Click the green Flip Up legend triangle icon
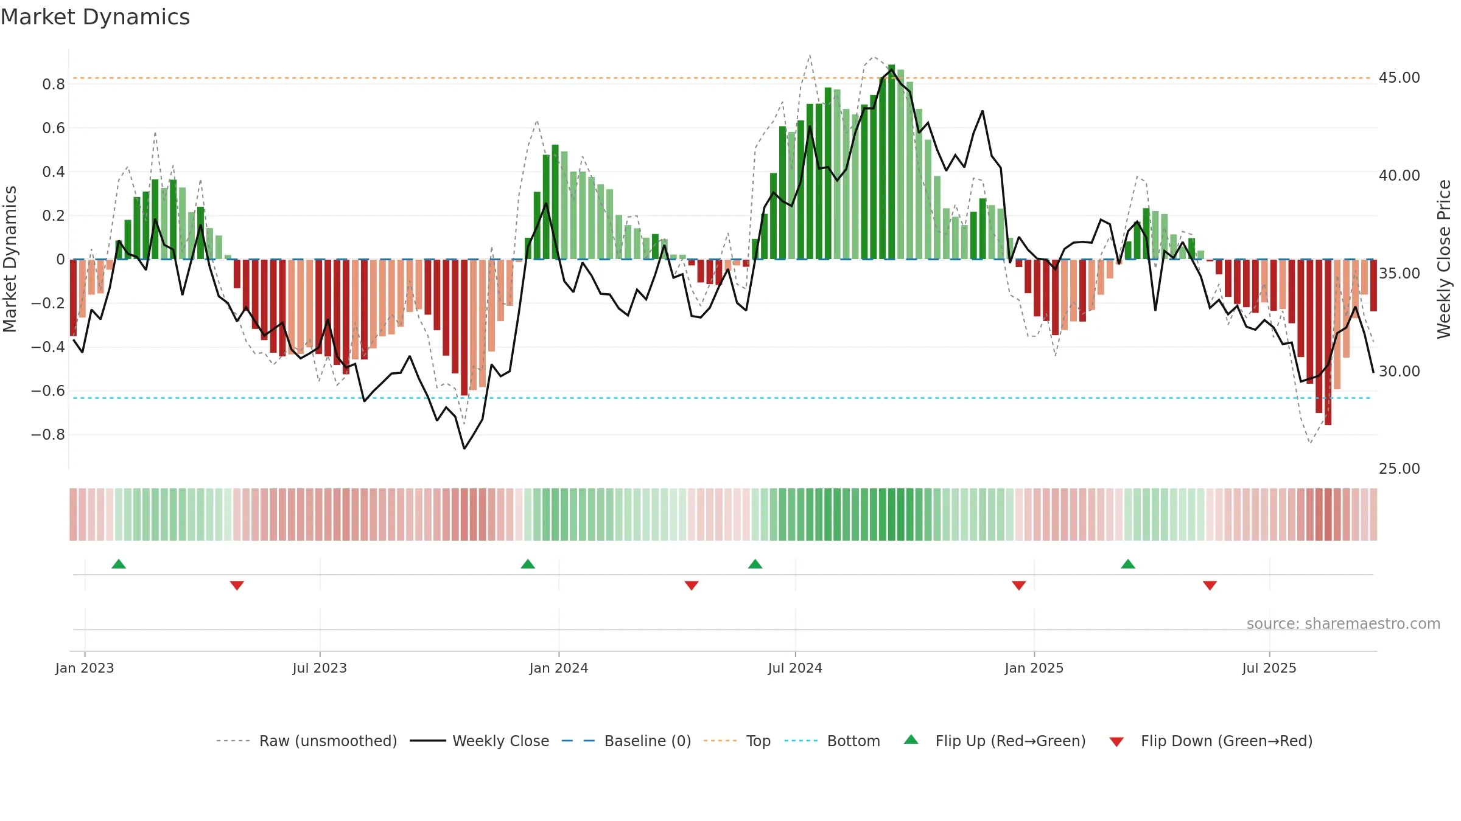The image size is (1461, 821). coord(911,740)
